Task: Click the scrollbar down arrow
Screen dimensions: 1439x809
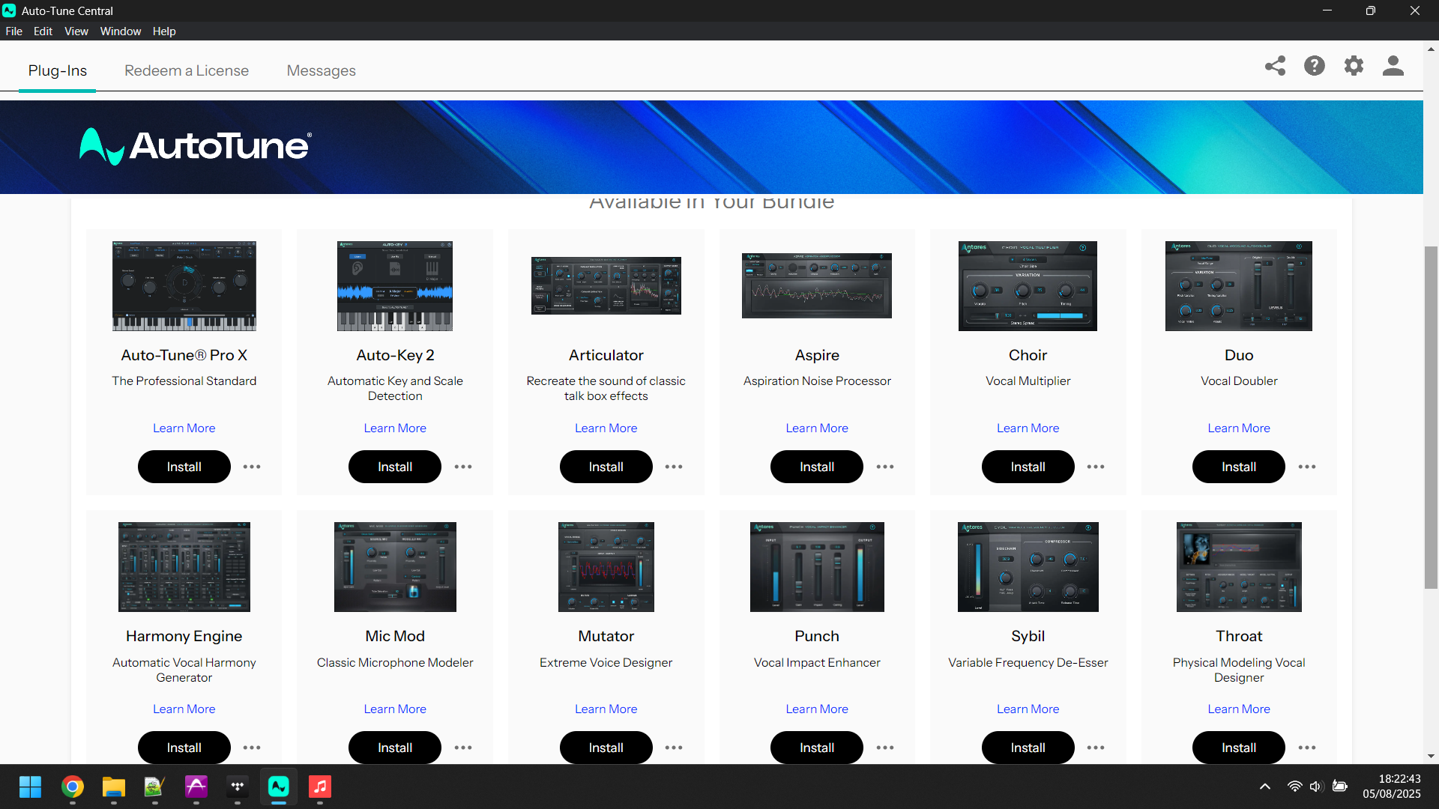Action: (x=1431, y=757)
